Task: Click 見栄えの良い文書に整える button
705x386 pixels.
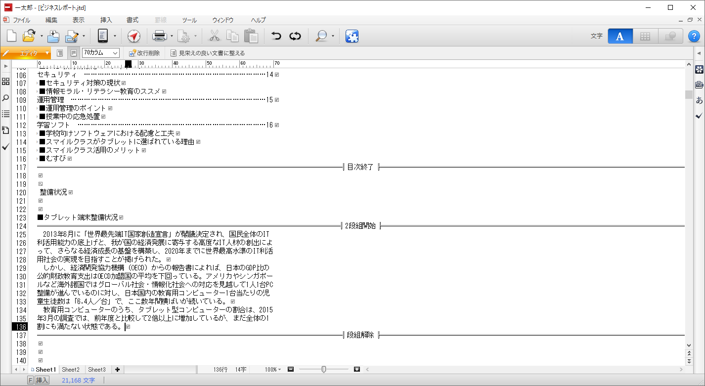Action: coord(207,53)
